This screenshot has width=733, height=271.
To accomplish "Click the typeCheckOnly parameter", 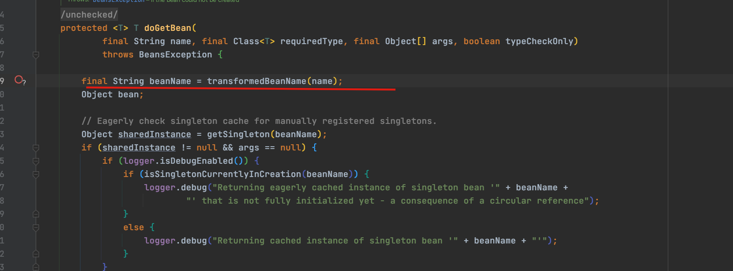I will tap(539, 41).
